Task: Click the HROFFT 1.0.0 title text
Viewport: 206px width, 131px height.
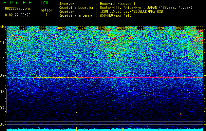Action: (26, 3)
